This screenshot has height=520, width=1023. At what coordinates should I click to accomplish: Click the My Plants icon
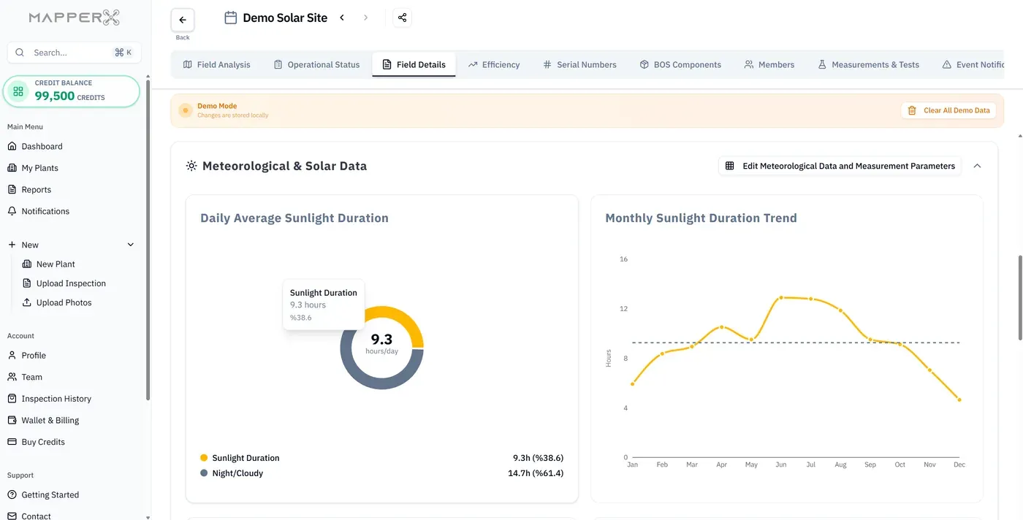click(12, 168)
